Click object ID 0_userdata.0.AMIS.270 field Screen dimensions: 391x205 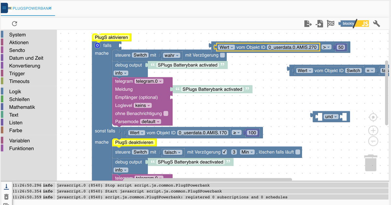(293, 47)
